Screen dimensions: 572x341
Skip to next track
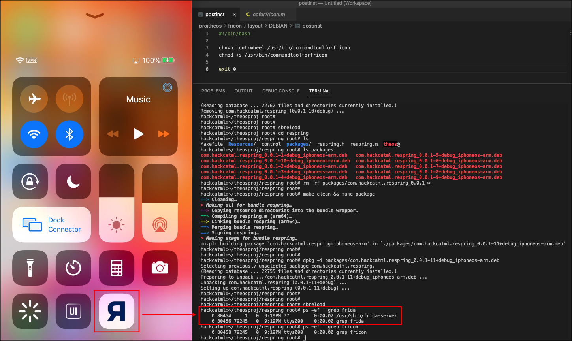(x=164, y=134)
